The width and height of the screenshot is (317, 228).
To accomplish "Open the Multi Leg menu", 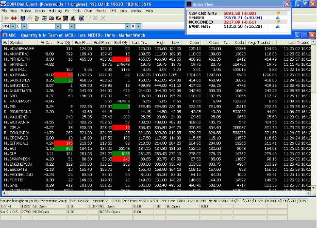I will click(x=55, y=11).
